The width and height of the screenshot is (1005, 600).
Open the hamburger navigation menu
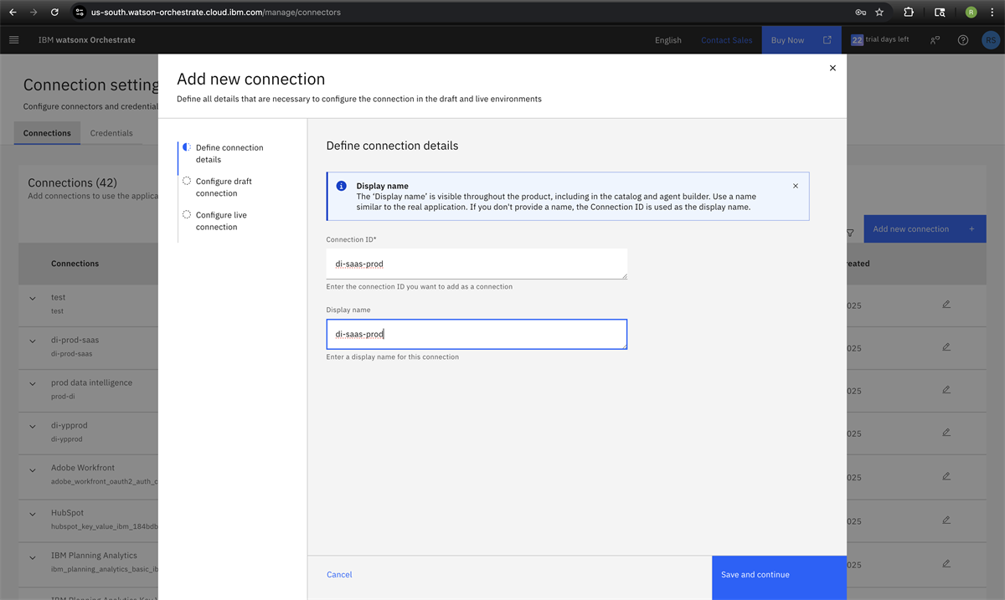(13, 39)
